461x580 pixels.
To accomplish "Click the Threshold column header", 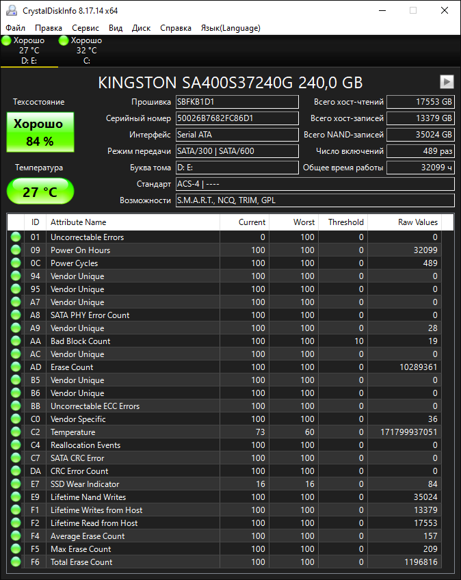I will pyautogui.click(x=343, y=222).
